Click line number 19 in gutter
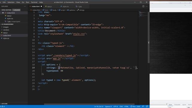This screenshot has height=108, width=192. click(33, 68)
